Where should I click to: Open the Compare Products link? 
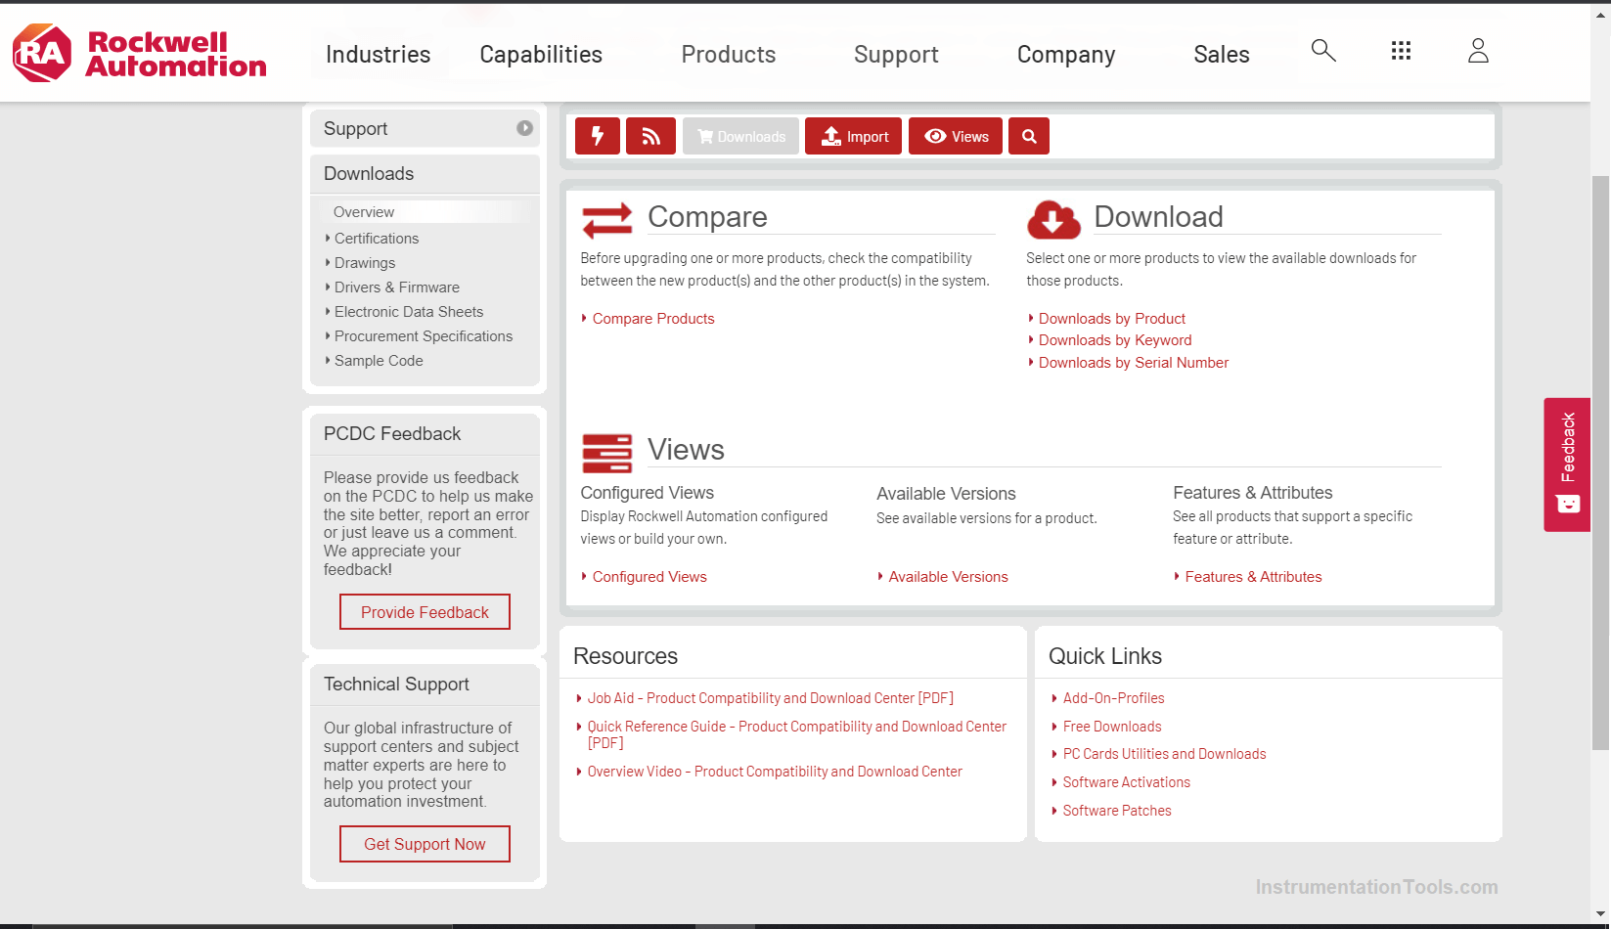653,319
